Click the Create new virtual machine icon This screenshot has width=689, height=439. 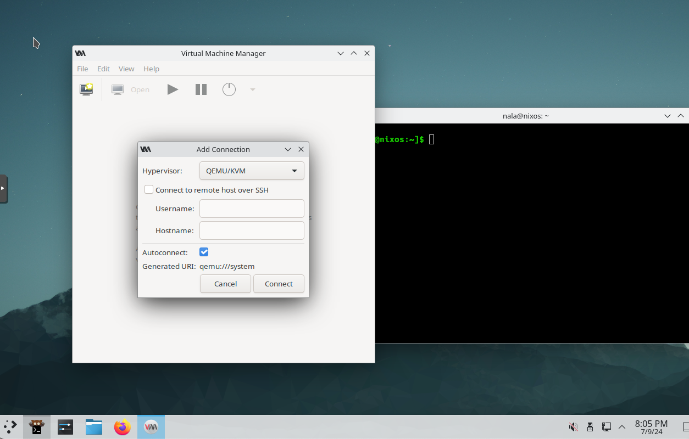click(x=86, y=89)
